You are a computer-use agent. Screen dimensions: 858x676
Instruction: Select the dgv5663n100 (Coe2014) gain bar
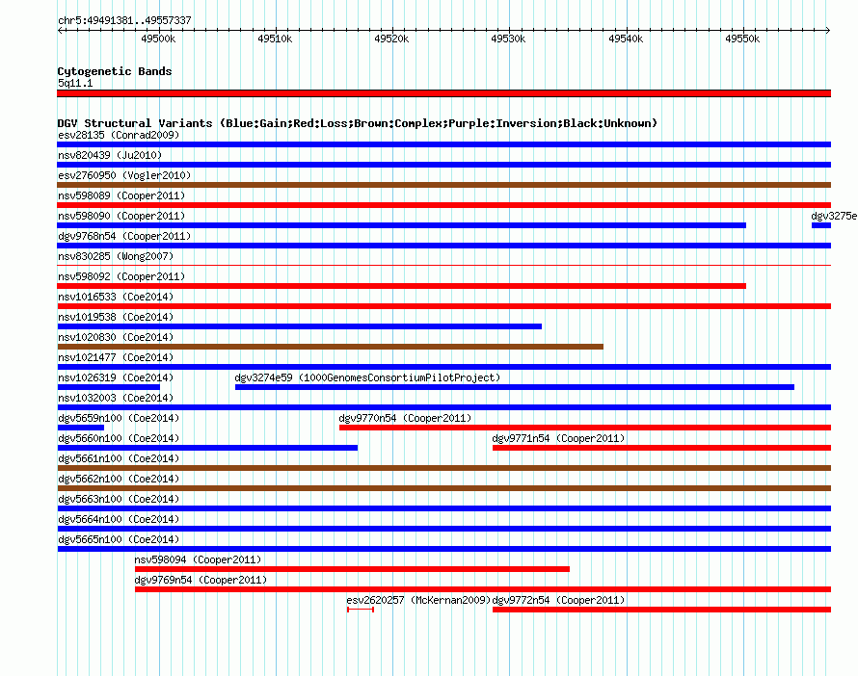pos(443,508)
